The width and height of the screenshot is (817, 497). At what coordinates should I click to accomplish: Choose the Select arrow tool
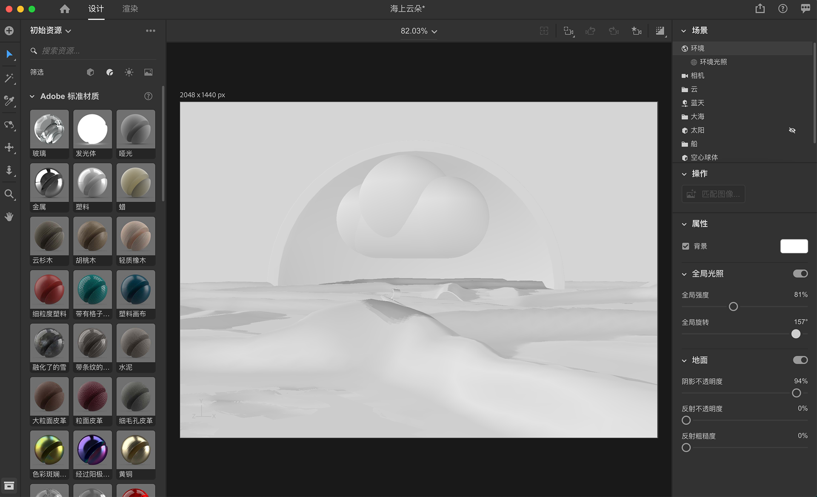(x=9, y=54)
